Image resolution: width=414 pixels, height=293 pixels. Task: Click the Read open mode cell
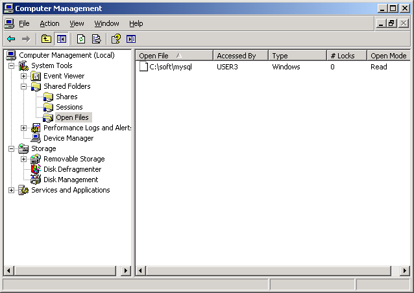pos(379,67)
